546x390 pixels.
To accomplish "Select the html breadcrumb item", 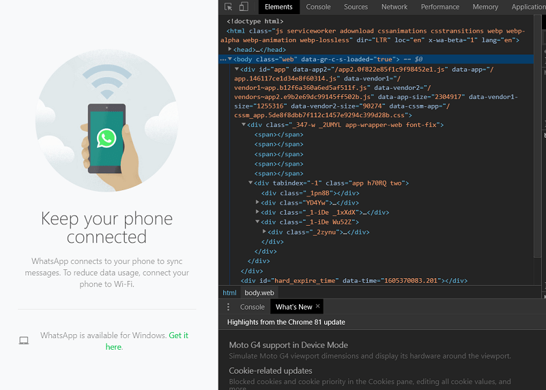I will click(x=229, y=292).
